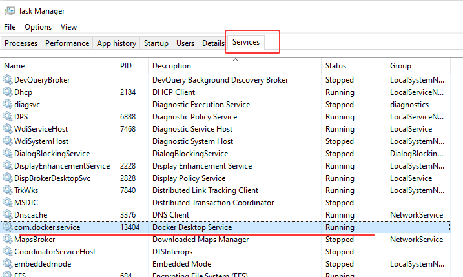This screenshot has height=277, width=463.
Task: Click the Embedded Mode description
Action: [182, 263]
